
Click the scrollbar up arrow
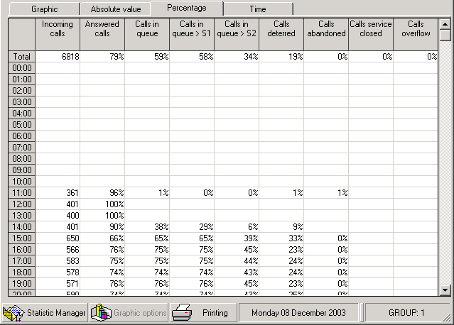tap(445, 24)
